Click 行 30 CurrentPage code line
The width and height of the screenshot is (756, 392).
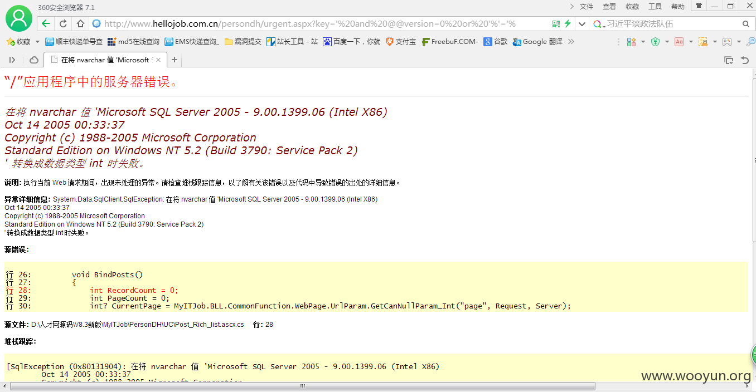pyautogui.click(x=289, y=306)
